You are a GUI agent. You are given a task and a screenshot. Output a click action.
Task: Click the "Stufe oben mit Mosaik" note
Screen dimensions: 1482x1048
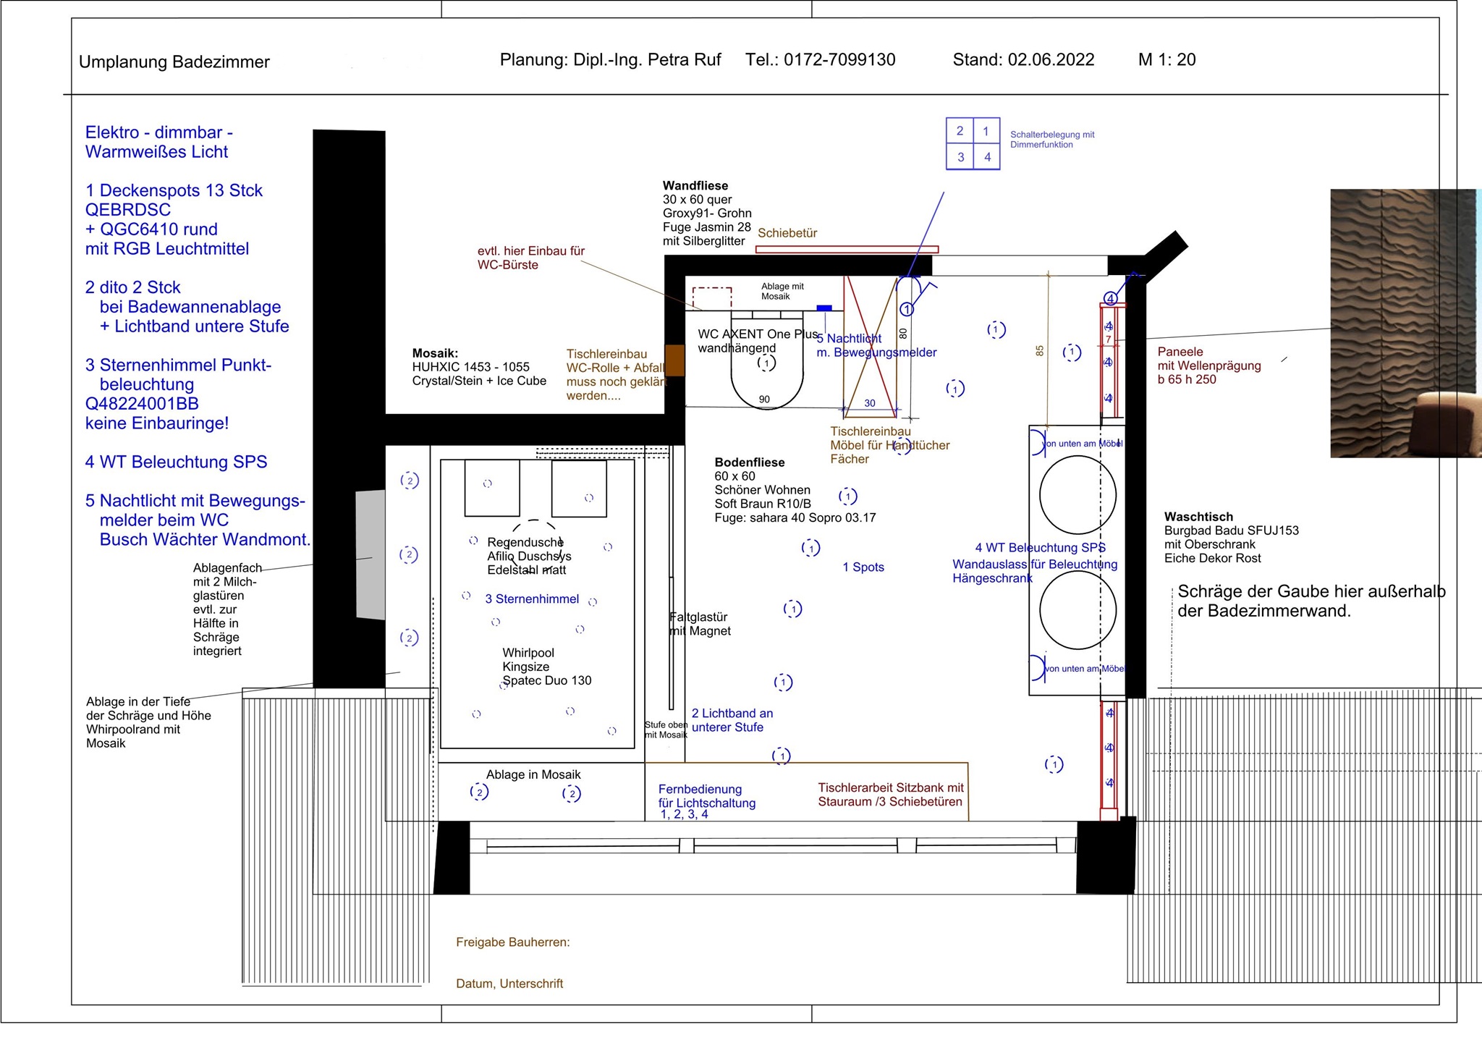pos(666,730)
